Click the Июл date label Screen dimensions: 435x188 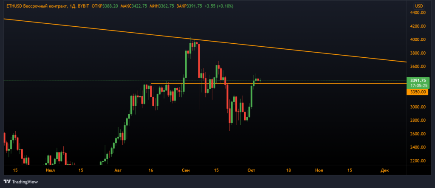point(50,171)
